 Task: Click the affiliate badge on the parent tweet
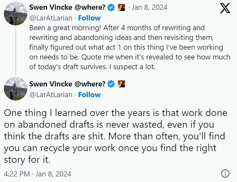pos(121,7)
